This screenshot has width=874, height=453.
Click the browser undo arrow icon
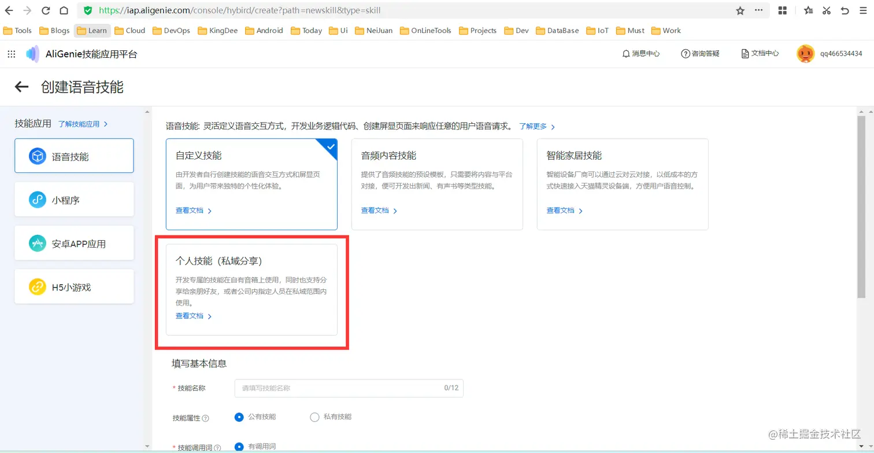pos(845,10)
